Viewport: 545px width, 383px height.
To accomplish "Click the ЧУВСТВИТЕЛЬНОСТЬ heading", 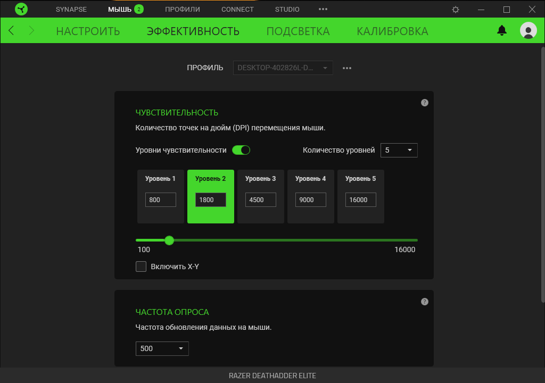I will pyautogui.click(x=177, y=113).
